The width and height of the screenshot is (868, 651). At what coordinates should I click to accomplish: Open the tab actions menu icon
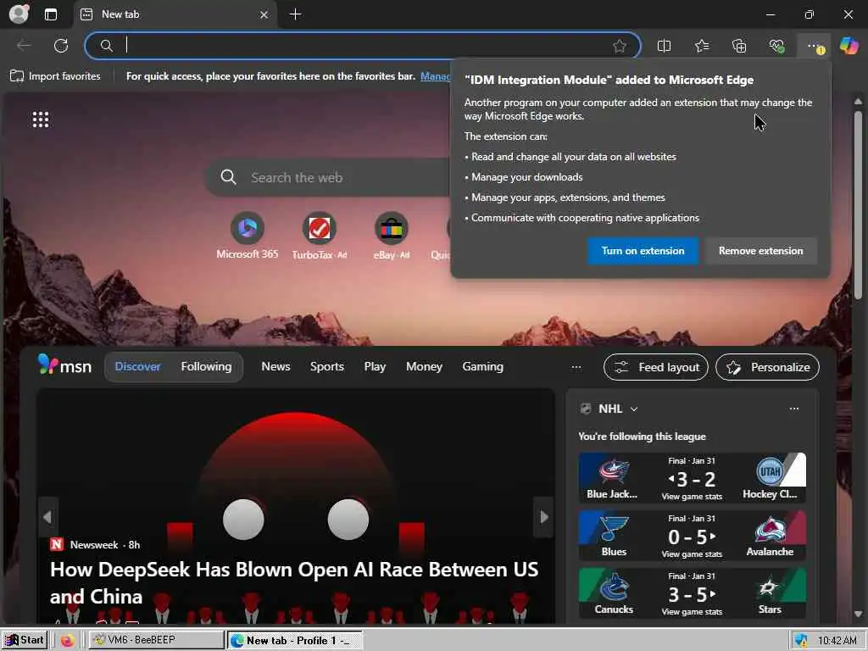51,14
